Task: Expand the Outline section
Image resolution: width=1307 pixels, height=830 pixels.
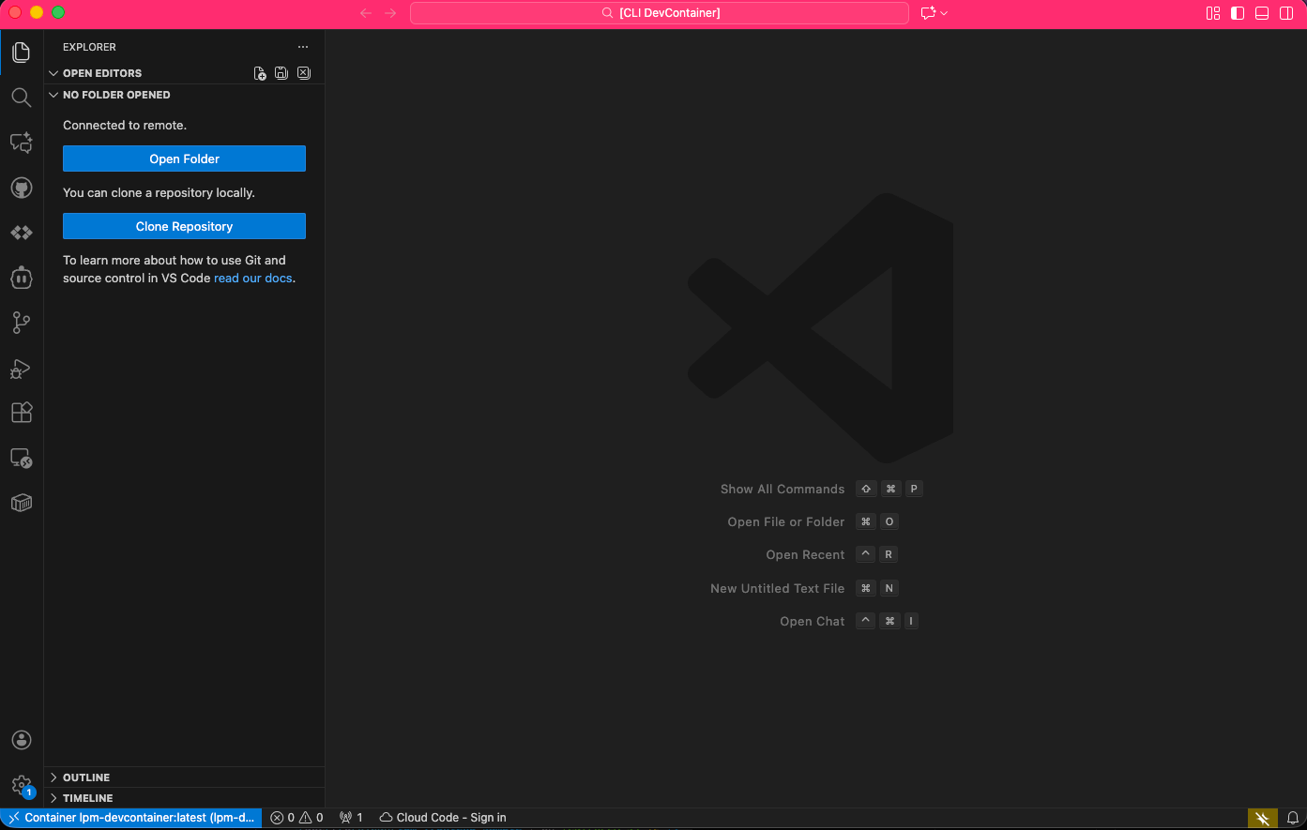Action: [x=53, y=777]
